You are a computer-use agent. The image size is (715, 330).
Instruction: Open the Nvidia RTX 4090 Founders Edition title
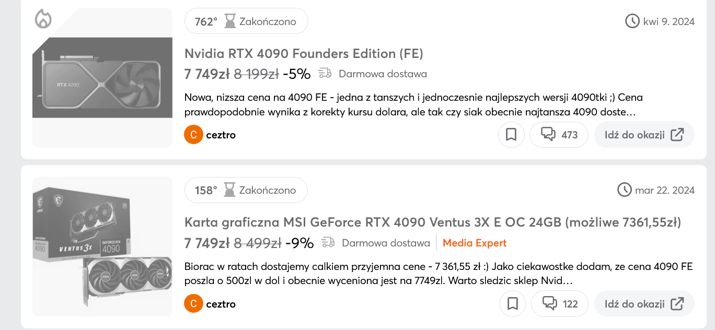click(304, 53)
